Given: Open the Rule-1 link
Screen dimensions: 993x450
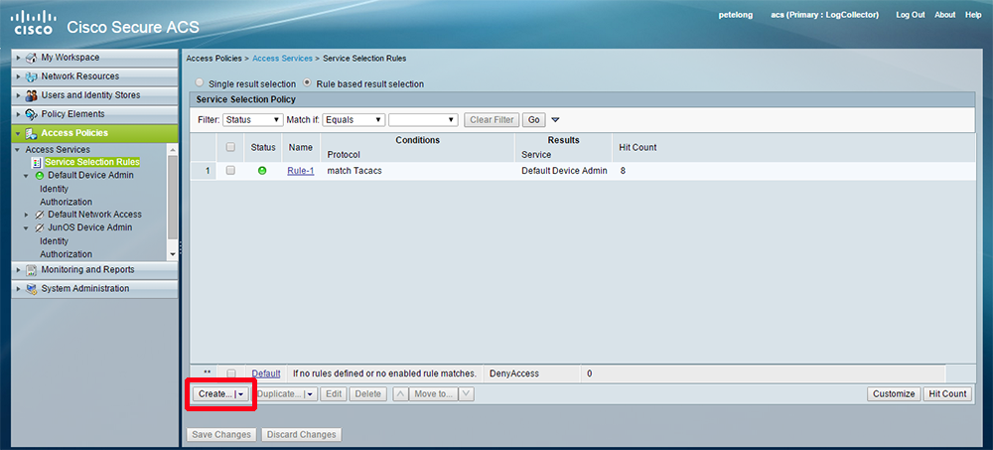Looking at the screenshot, I should pos(301,171).
